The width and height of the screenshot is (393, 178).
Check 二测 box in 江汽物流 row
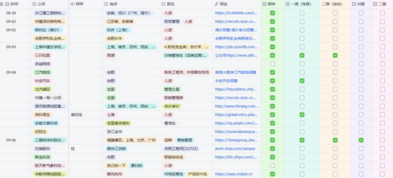pyautogui.click(x=335, y=73)
